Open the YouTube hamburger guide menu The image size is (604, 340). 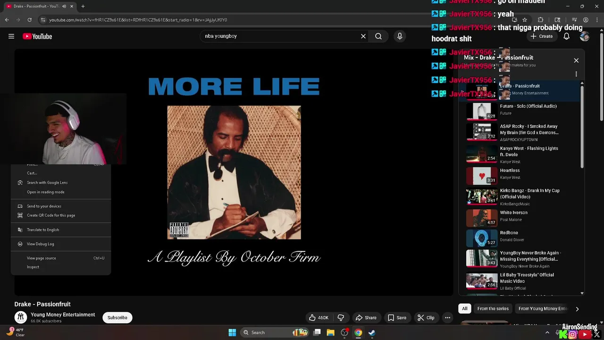11,36
